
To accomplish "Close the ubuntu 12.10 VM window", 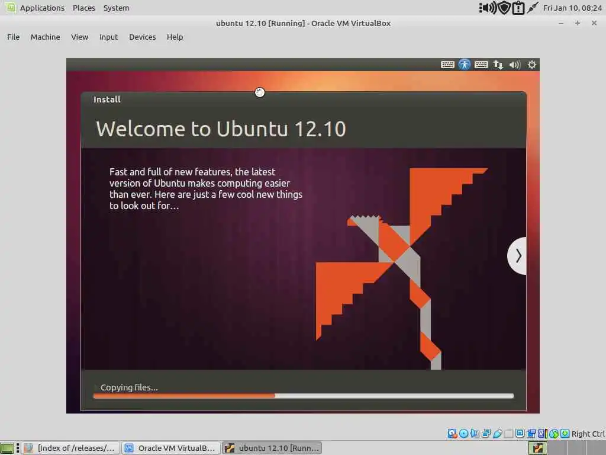I will (594, 23).
